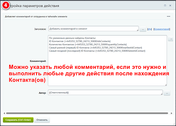Focus the Автор field with Ответственный value

105,92
